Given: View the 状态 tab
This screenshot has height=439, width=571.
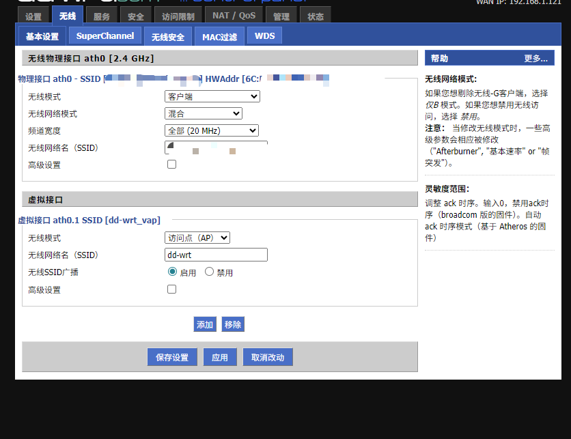Looking at the screenshot, I should point(316,16).
